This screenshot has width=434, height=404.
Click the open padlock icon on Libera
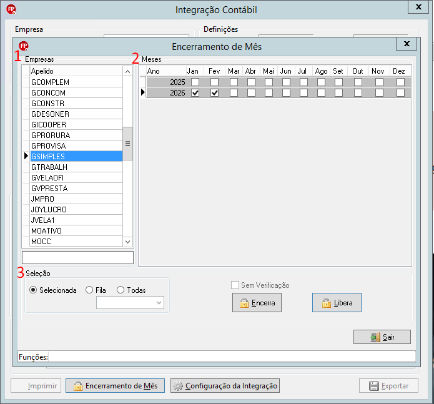tap(327, 303)
